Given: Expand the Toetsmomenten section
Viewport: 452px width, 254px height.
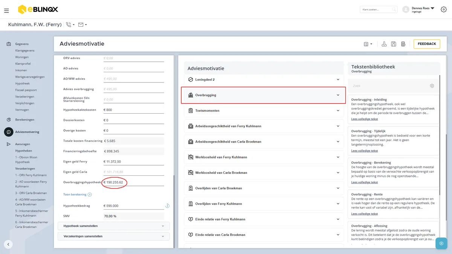Looking at the screenshot, I should 264,111.
